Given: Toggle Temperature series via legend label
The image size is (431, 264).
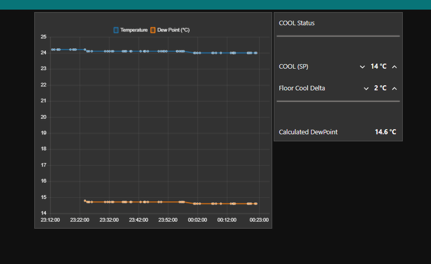Looking at the screenshot, I should 134,30.
